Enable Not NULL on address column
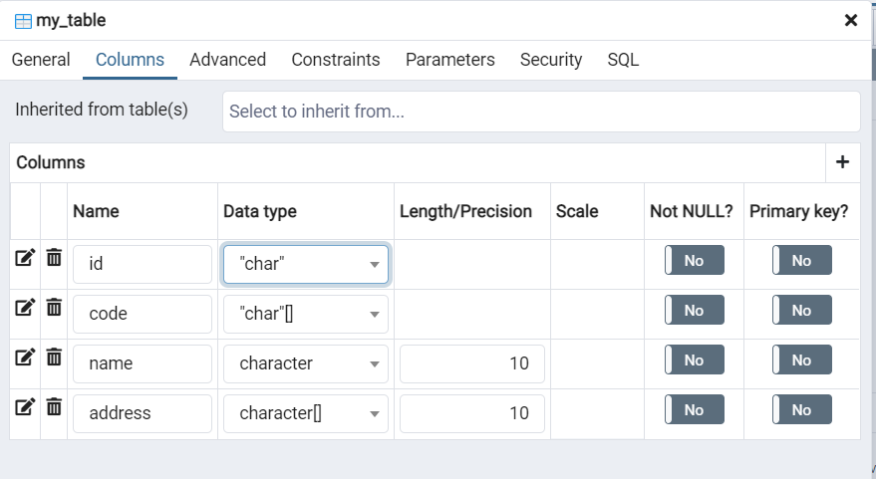The image size is (876, 479). [695, 410]
